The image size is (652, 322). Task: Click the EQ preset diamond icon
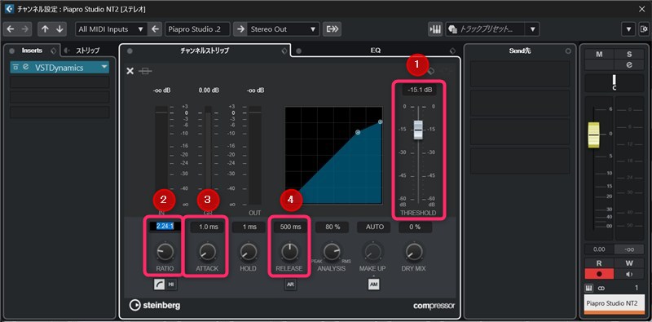tap(453, 51)
